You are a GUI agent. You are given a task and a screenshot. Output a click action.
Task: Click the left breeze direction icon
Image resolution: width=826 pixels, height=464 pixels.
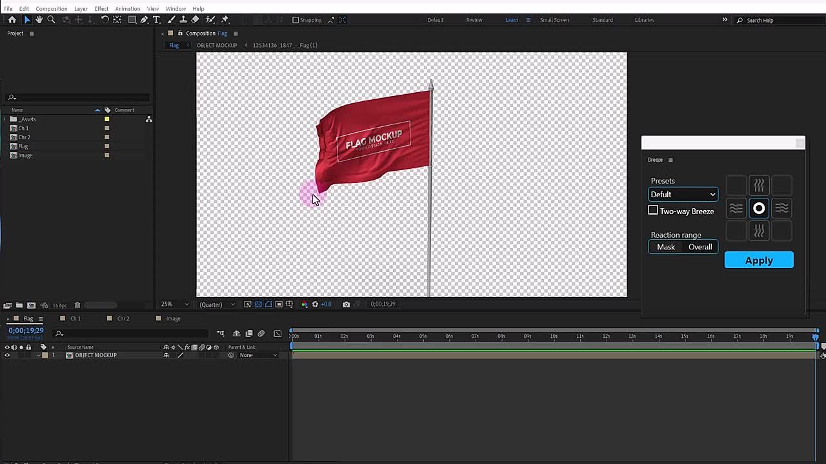[736, 208]
